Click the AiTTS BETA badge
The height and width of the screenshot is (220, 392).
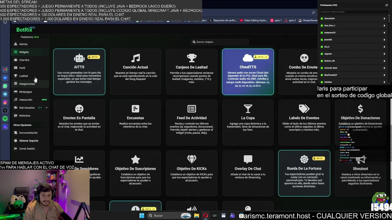pos(93,57)
